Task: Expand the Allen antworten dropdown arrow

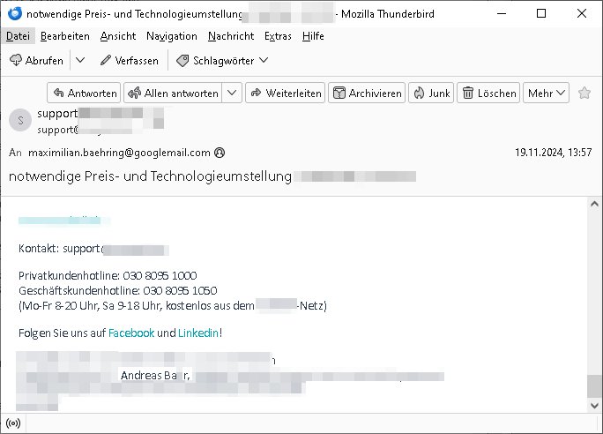Action: pyautogui.click(x=233, y=93)
